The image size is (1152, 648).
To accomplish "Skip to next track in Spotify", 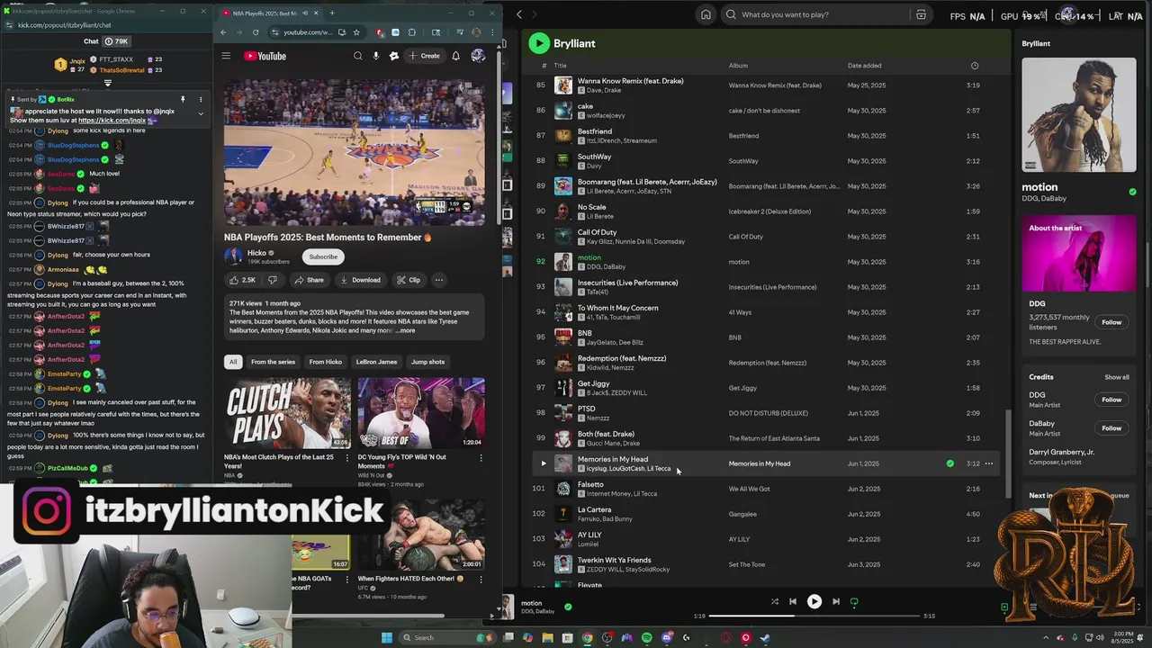I will (x=835, y=601).
